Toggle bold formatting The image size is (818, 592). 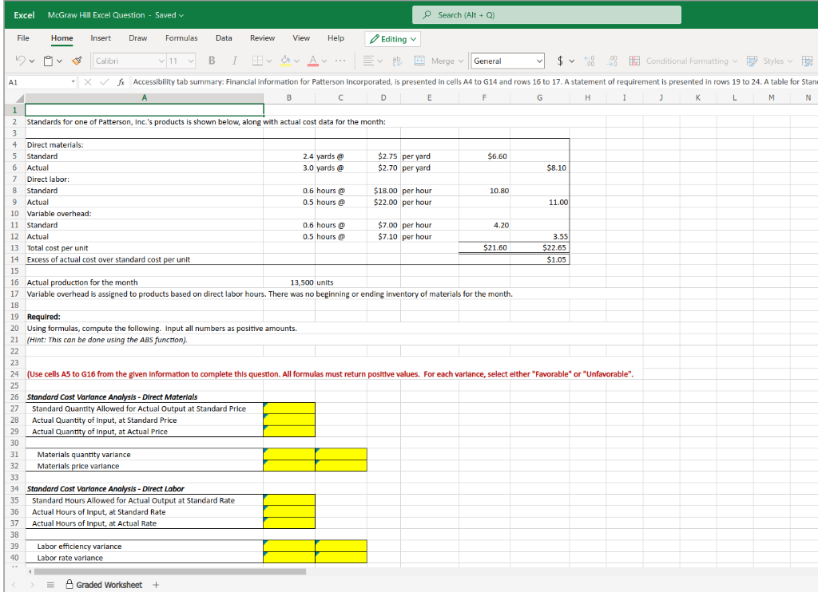tap(211, 61)
